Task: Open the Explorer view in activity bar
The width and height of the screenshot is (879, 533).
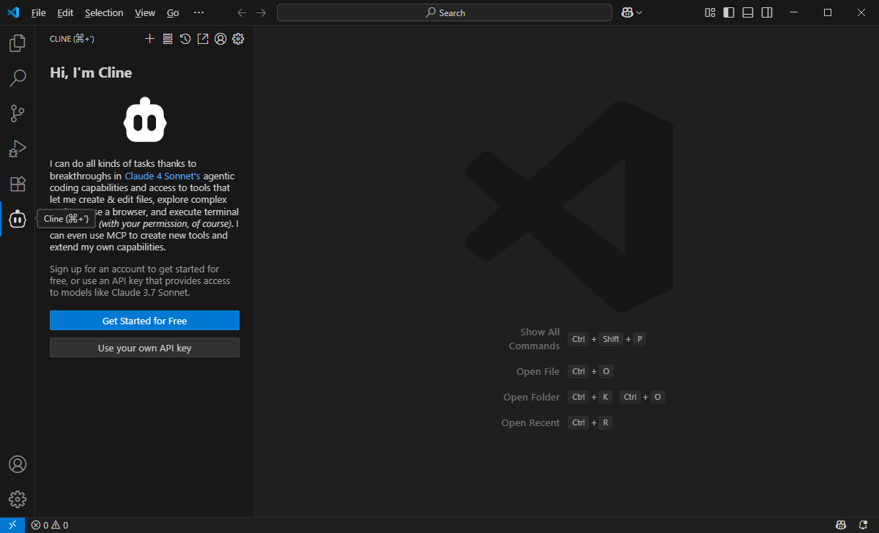Action: 18,43
